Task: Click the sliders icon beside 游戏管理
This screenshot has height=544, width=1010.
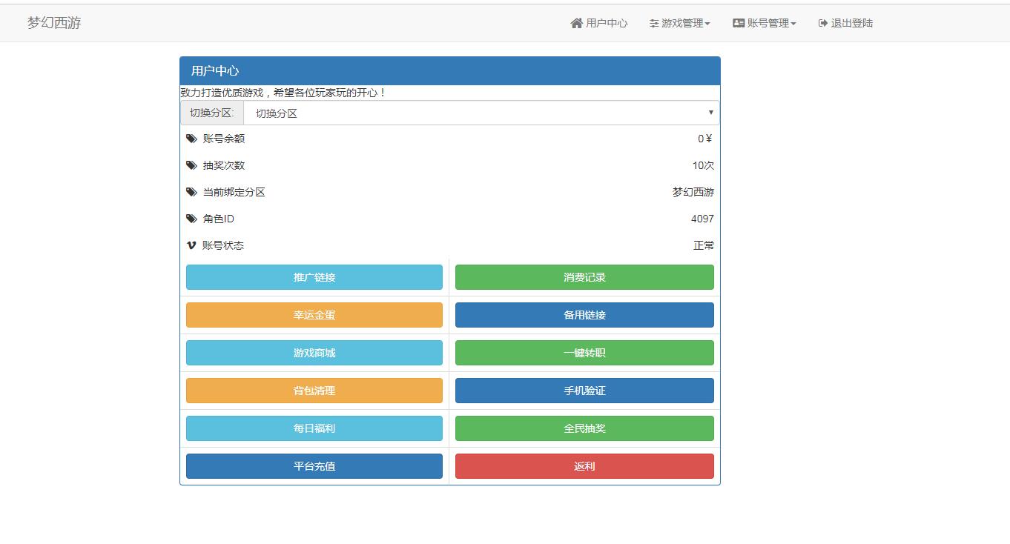Action: pyautogui.click(x=654, y=23)
